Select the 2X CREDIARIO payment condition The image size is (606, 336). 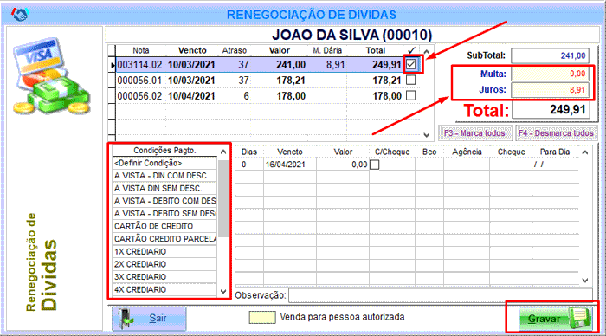tap(165, 264)
